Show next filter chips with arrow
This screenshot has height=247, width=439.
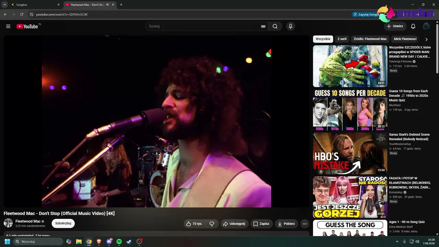426,39
